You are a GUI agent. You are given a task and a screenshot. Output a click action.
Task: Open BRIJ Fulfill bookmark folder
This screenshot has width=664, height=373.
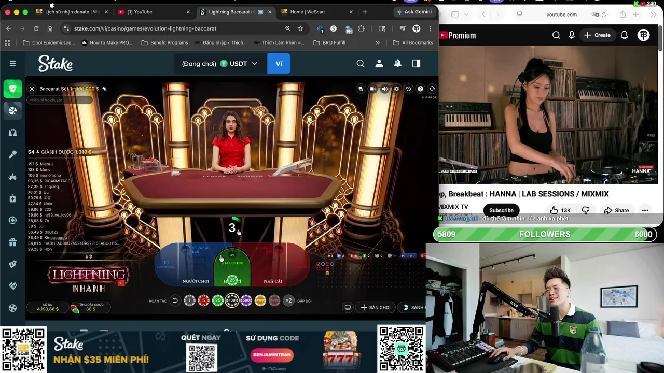(x=329, y=42)
